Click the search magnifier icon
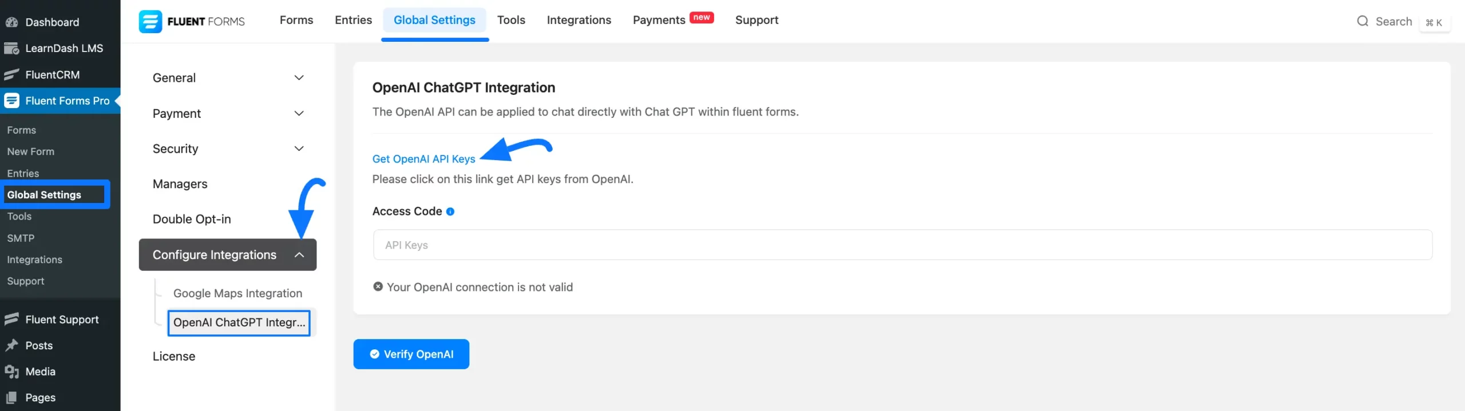Screen dimensions: 1465x411 [1363, 21]
